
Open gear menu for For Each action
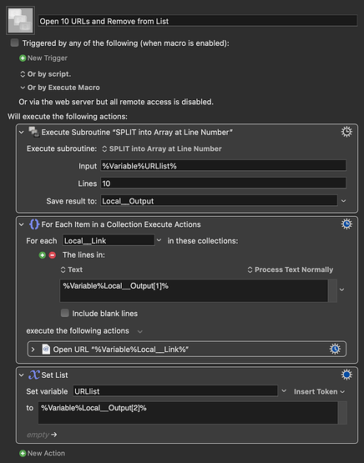346,224
